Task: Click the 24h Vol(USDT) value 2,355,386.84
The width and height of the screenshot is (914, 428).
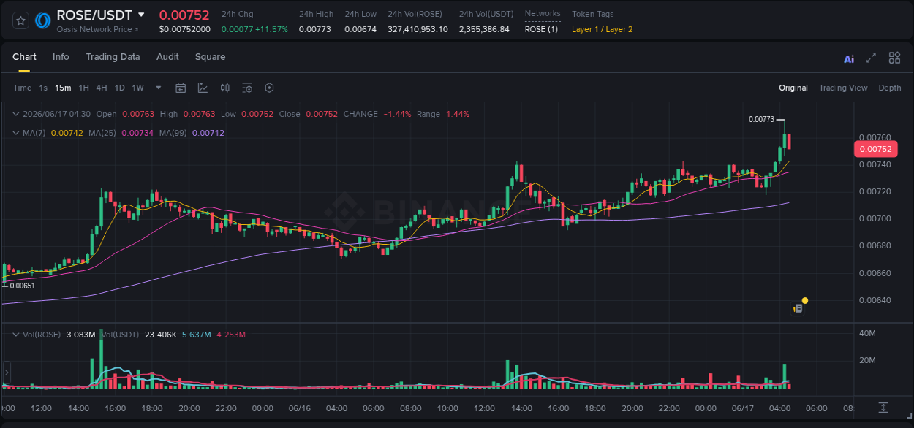Action: [x=484, y=29]
